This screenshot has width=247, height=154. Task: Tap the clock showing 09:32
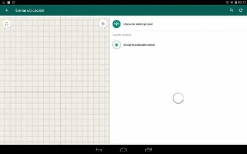click(242, 2)
